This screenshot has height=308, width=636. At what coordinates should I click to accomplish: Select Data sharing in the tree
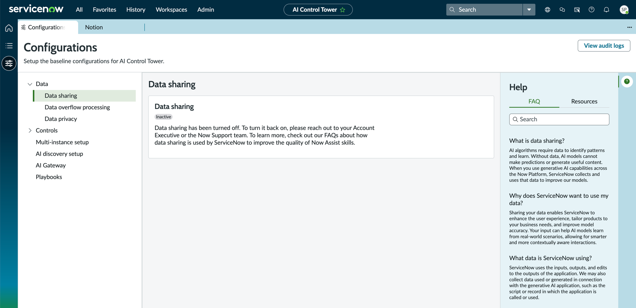[x=84, y=96]
